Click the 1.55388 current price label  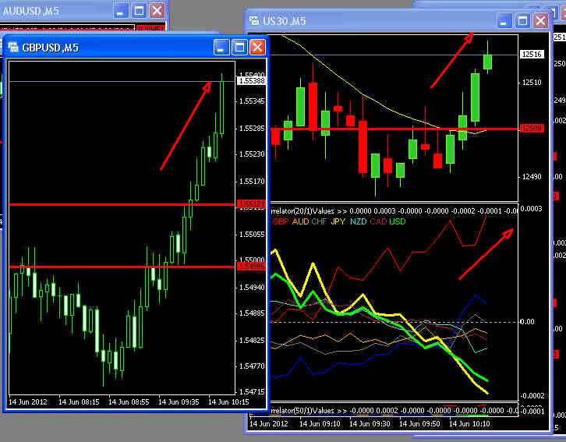click(x=251, y=81)
